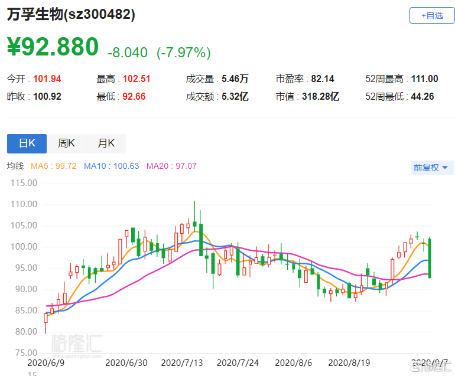Click the 52周最高 value 111.00
Image resolution: width=455 pixels, height=376 pixels.
(424, 79)
